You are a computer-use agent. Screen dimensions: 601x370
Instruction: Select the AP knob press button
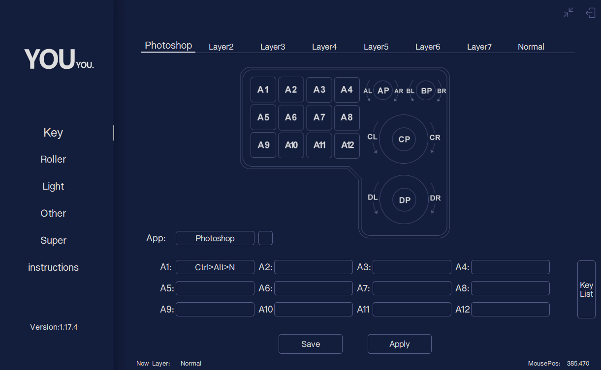tap(383, 90)
